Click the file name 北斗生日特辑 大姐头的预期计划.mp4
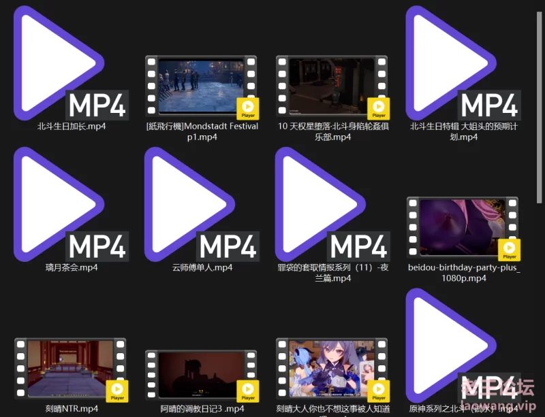 [x=464, y=131]
